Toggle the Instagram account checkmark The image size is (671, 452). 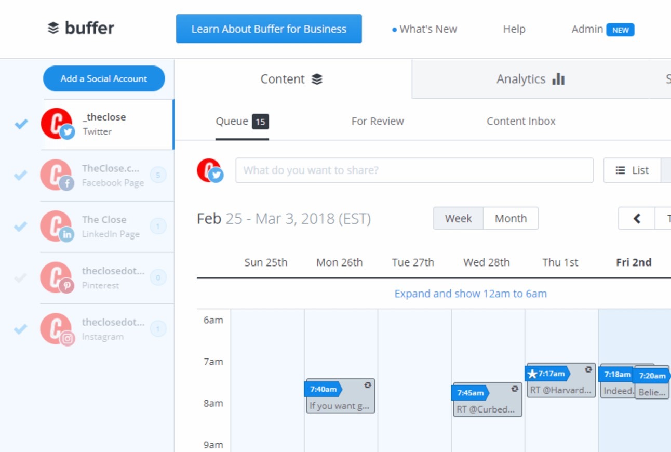pyautogui.click(x=21, y=329)
